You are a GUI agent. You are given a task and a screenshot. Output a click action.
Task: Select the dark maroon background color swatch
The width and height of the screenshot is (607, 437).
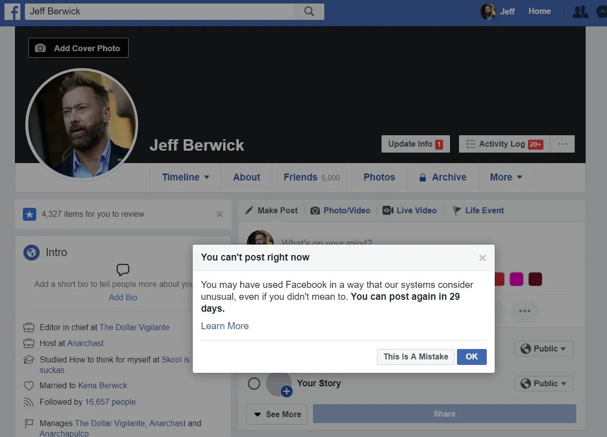pos(535,279)
